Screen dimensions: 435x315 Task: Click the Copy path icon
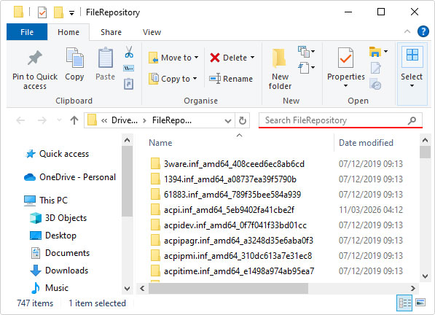click(x=128, y=68)
